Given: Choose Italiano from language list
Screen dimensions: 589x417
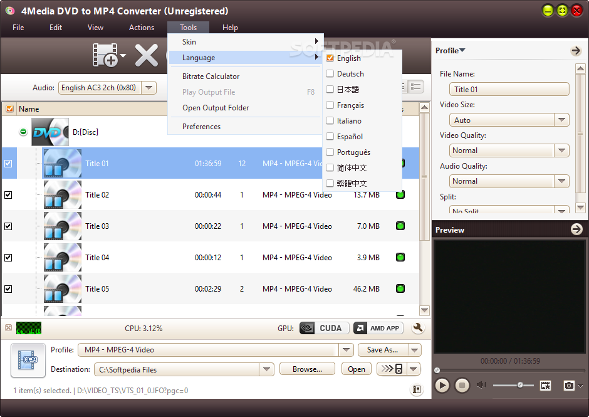Looking at the screenshot, I should [x=362, y=120].
